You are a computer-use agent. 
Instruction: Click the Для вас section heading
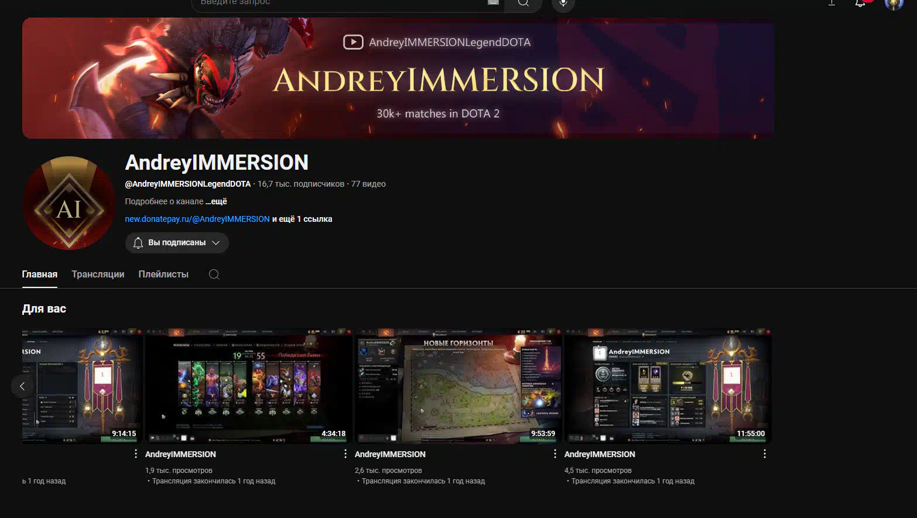click(44, 309)
